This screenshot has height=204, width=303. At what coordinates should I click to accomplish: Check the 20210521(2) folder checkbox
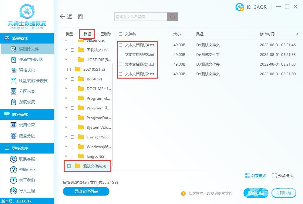(69, 69)
